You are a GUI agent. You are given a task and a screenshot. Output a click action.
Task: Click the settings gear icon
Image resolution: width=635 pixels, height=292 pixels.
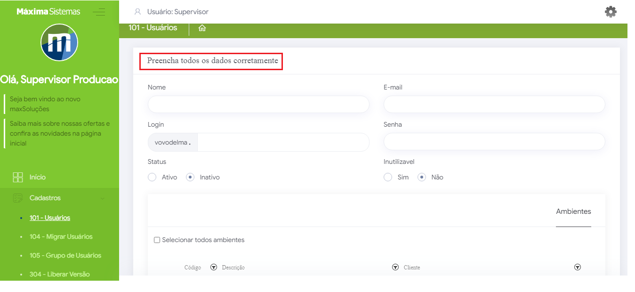[x=611, y=12]
